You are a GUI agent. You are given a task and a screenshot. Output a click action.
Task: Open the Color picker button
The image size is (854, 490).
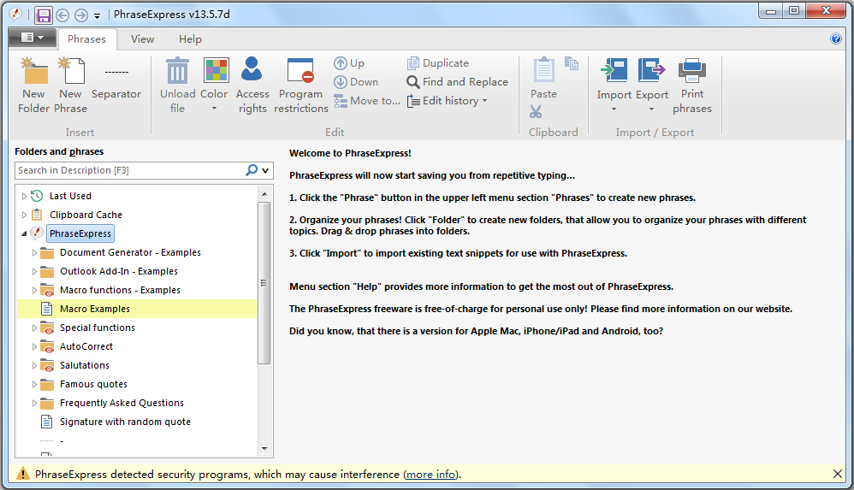pyautogui.click(x=216, y=71)
